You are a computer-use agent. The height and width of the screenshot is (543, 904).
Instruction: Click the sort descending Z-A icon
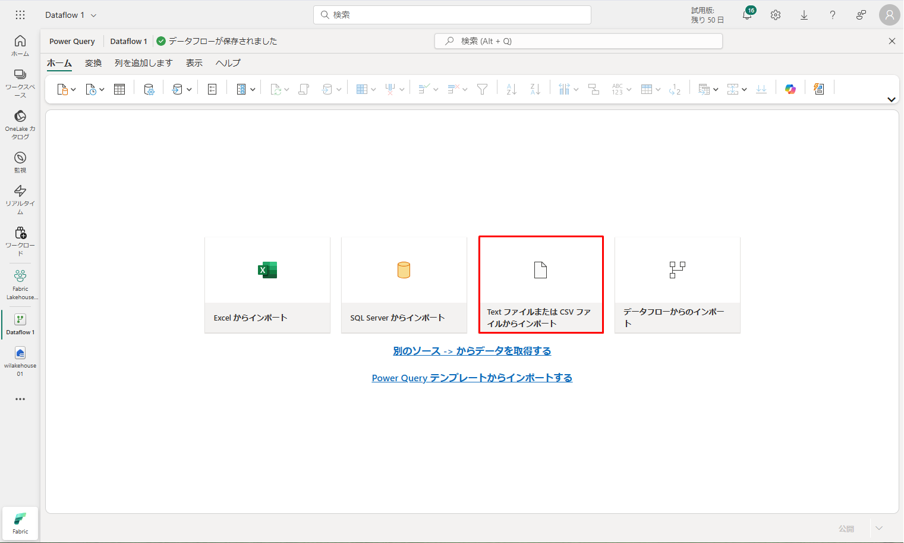coord(536,89)
